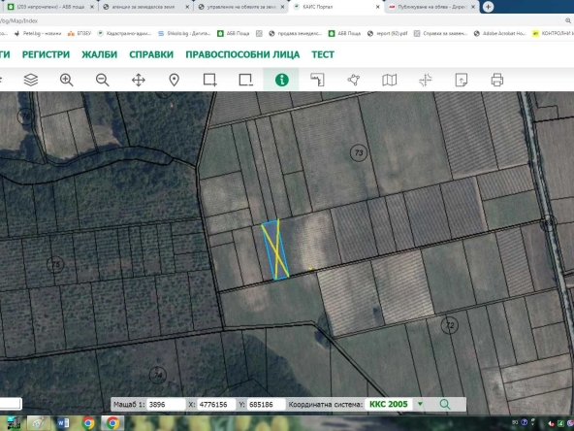Select the polygon drawing tool
574x431 pixels.
pos(354,80)
